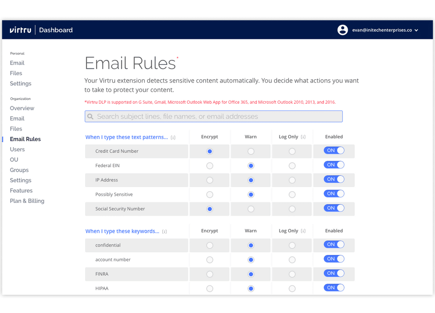Open personal Files in sidebar
This screenshot has height=313, width=435.
coord(16,73)
